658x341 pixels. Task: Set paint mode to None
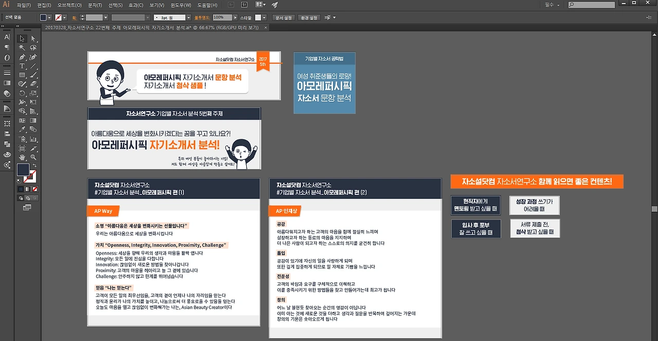[34, 189]
